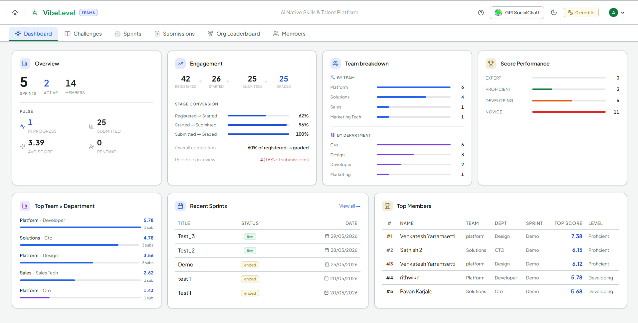Open the GPTSocialChat1 organization selector
This screenshot has height=323, width=638.
click(517, 13)
